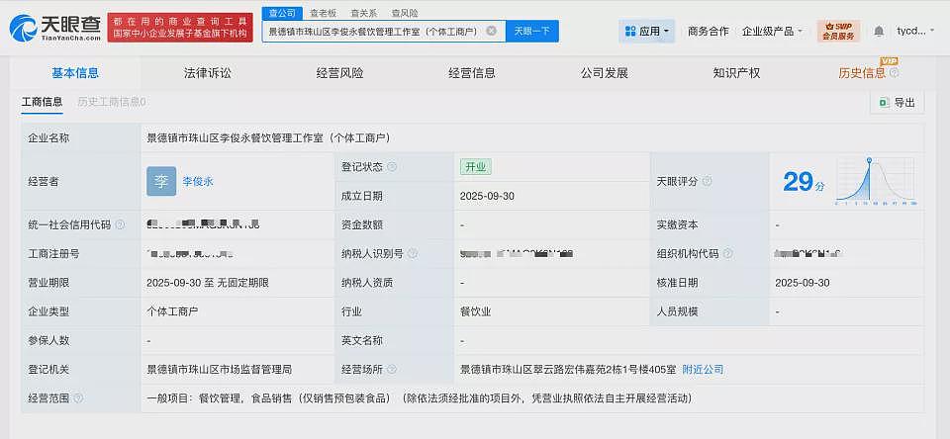Open the help icon beside 经营范围
950x439 pixels.
(x=78, y=398)
